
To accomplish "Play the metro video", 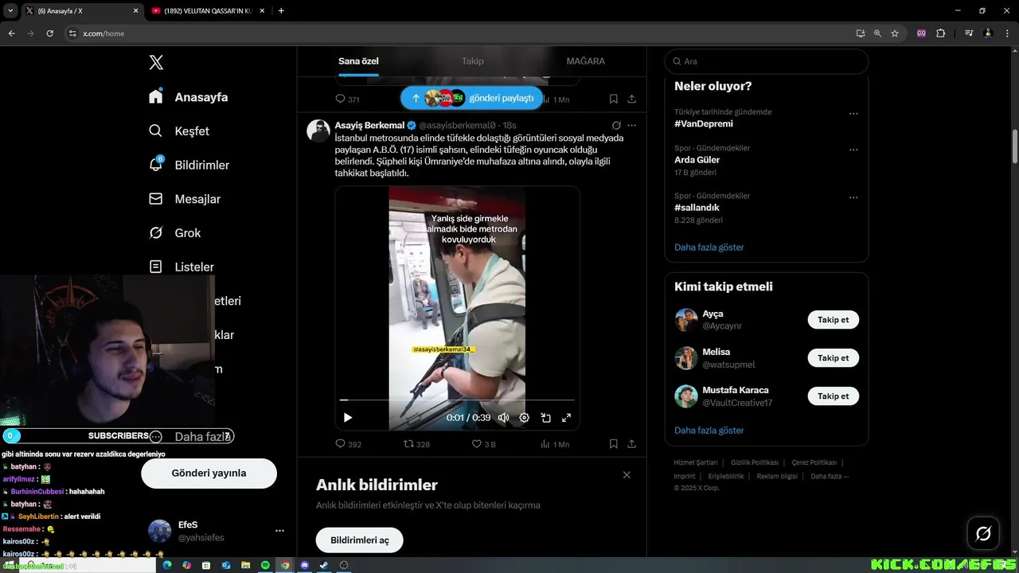I will (x=347, y=418).
